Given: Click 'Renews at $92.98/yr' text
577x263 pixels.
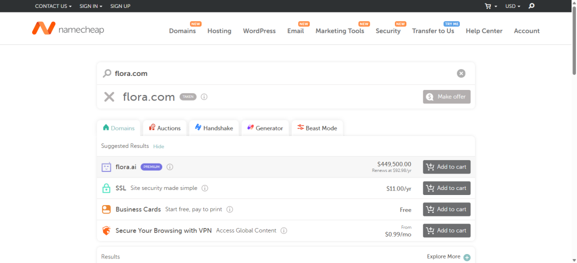Looking at the screenshot, I should point(392,171).
